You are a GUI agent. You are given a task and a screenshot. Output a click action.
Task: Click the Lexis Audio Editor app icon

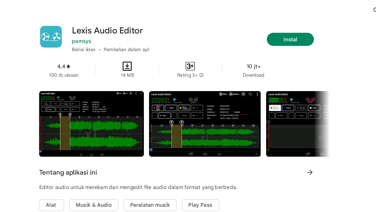(51, 37)
